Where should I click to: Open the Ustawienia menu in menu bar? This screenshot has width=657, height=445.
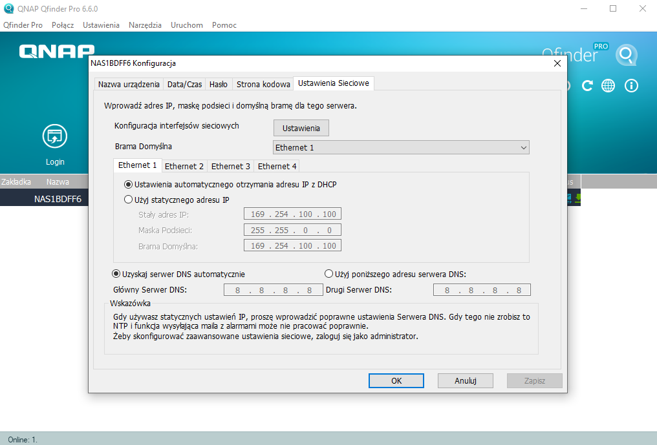coord(101,25)
